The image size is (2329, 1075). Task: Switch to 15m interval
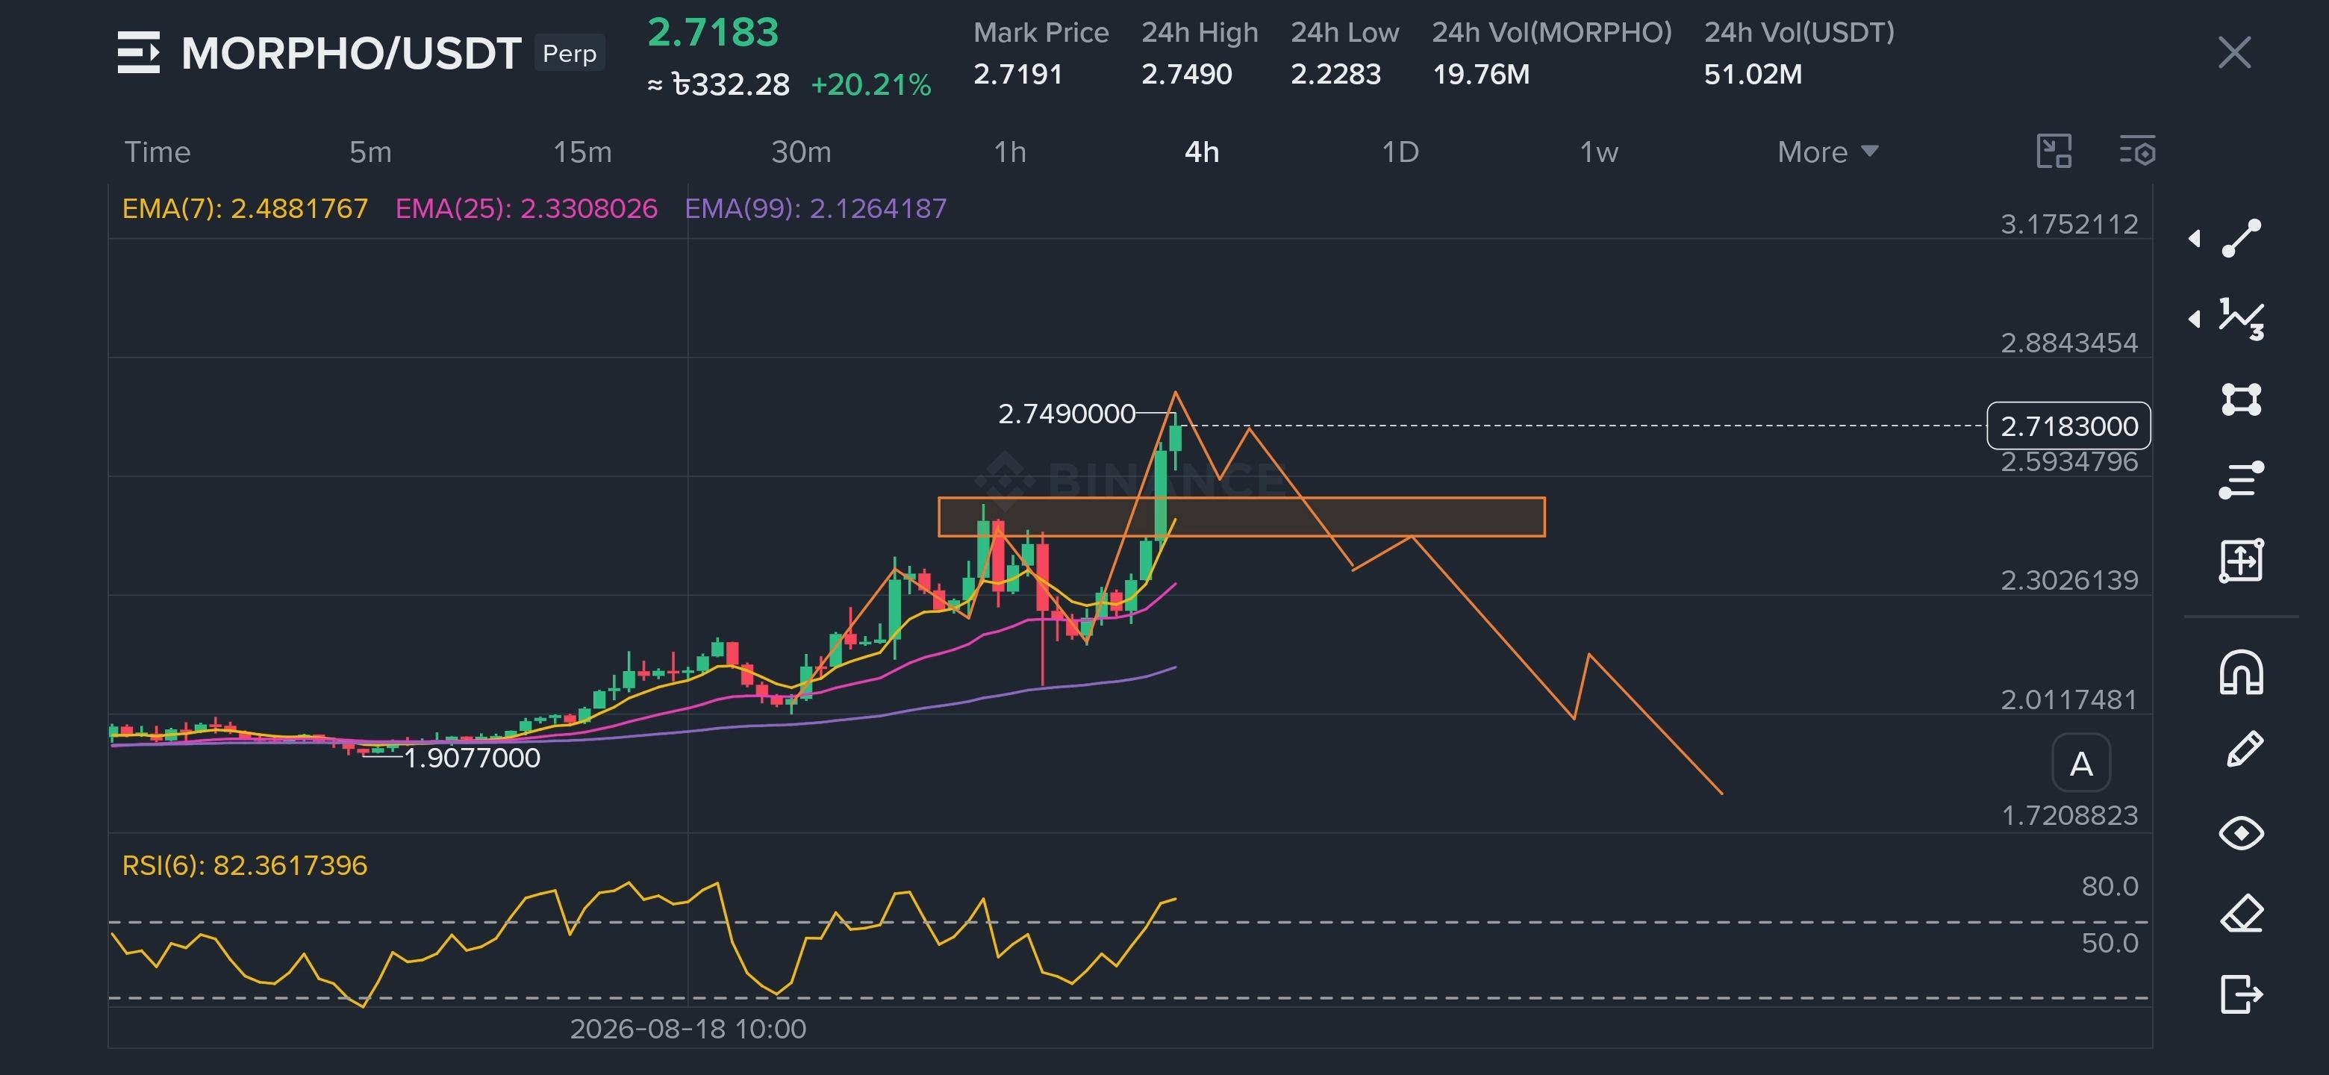click(583, 152)
